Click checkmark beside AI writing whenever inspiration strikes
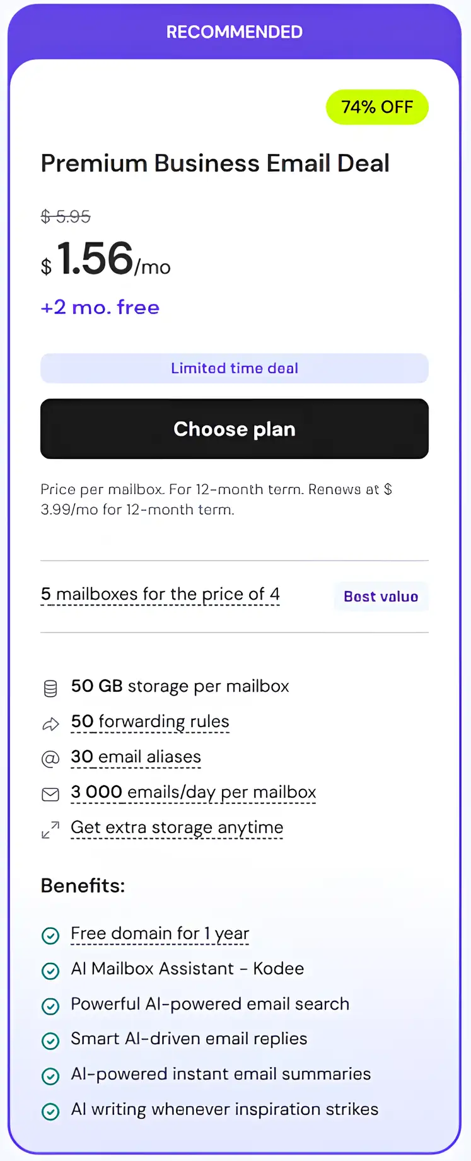471x1161 pixels. point(50,1111)
